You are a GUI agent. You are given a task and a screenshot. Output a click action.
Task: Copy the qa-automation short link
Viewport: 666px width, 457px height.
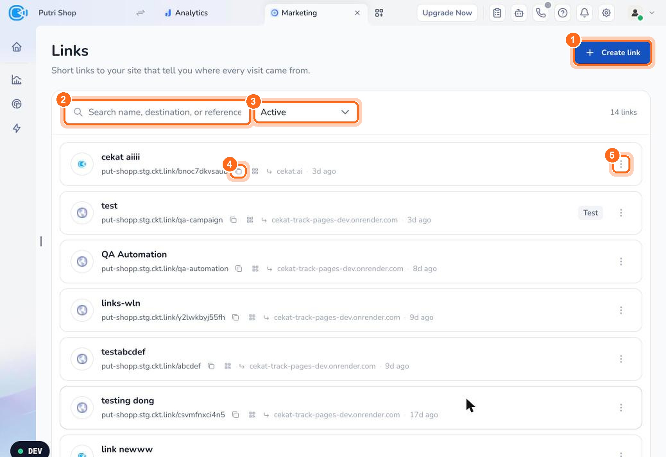click(x=238, y=269)
